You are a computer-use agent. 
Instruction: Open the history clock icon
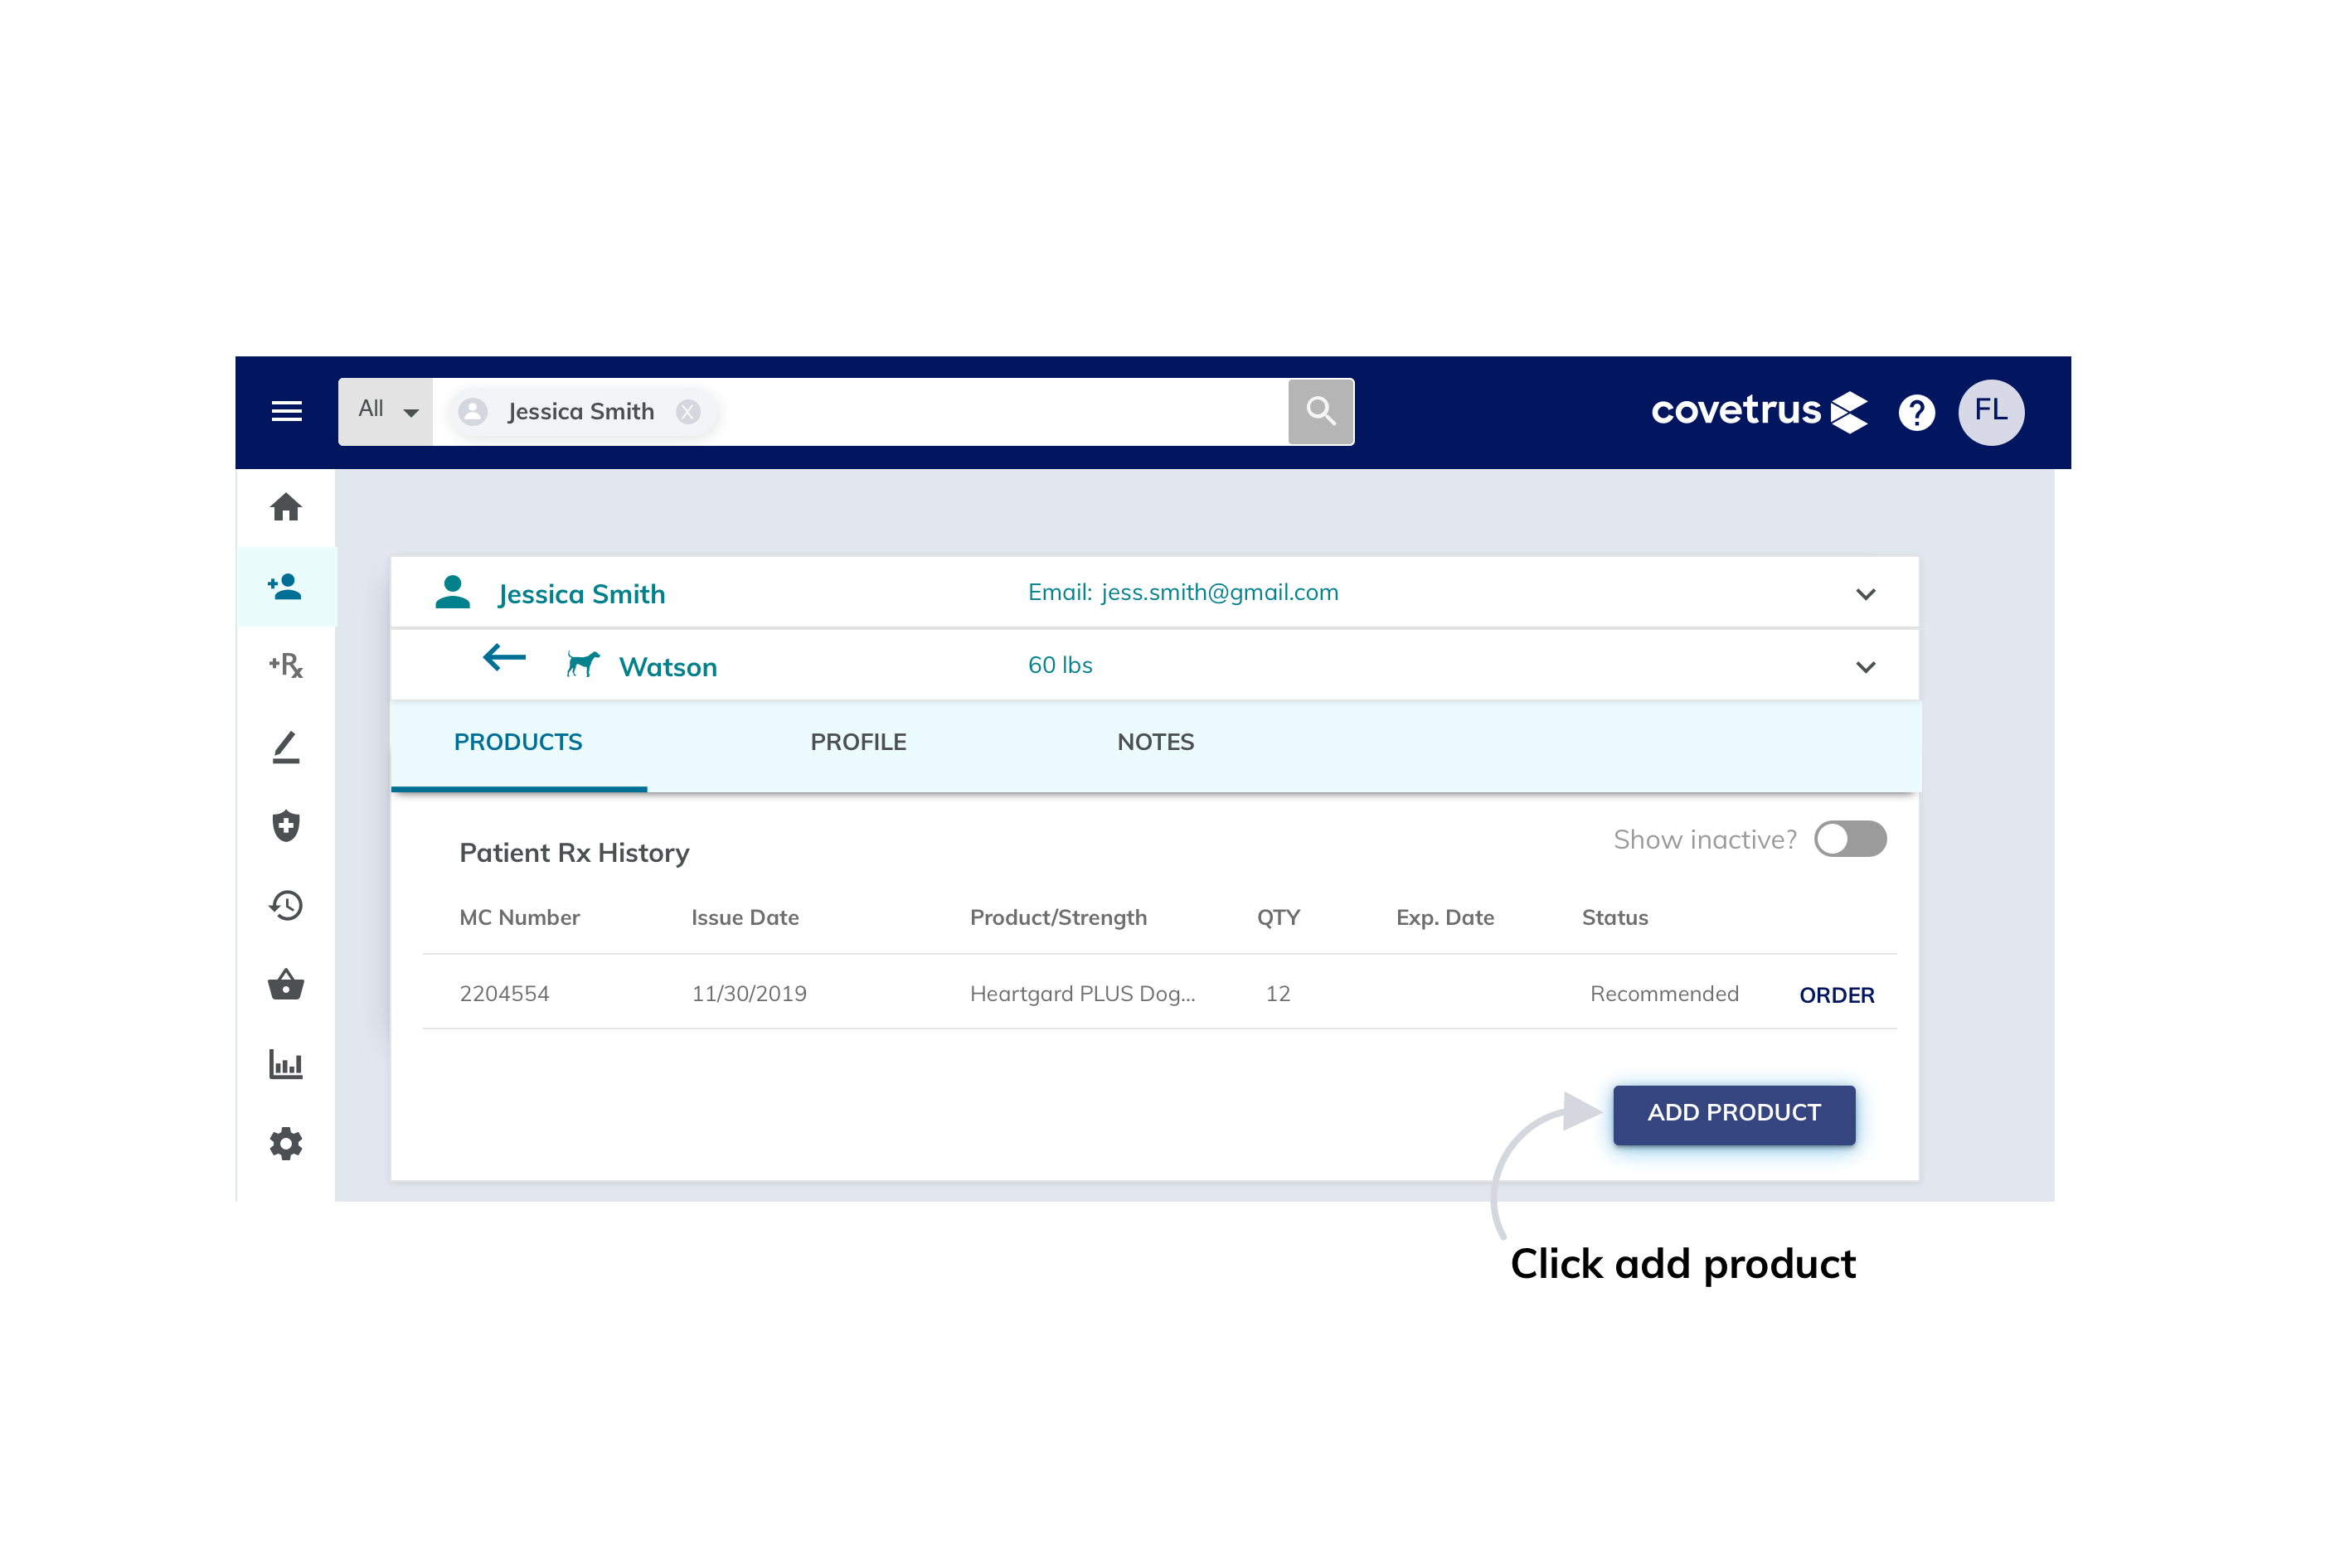286,905
